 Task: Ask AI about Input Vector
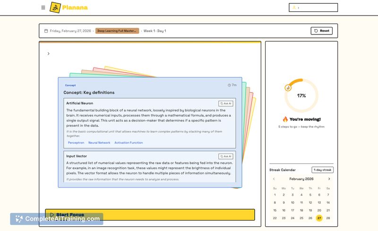226,156
